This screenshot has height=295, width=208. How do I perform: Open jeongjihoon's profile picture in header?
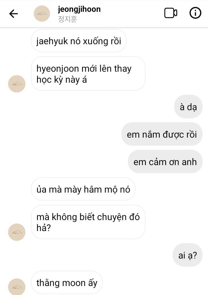pyautogui.click(x=42, y=13)
